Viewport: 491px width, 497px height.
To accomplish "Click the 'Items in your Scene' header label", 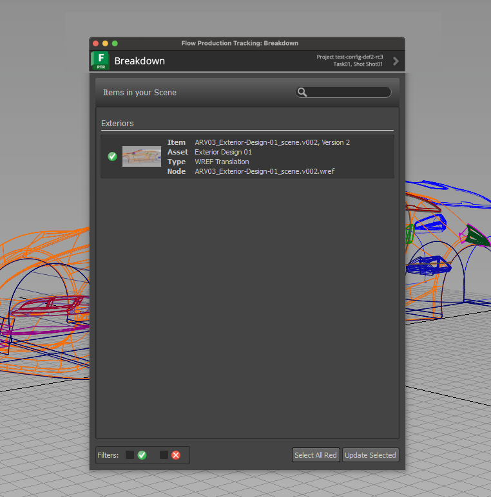I will pyautogui.click(x=140, y=93).
